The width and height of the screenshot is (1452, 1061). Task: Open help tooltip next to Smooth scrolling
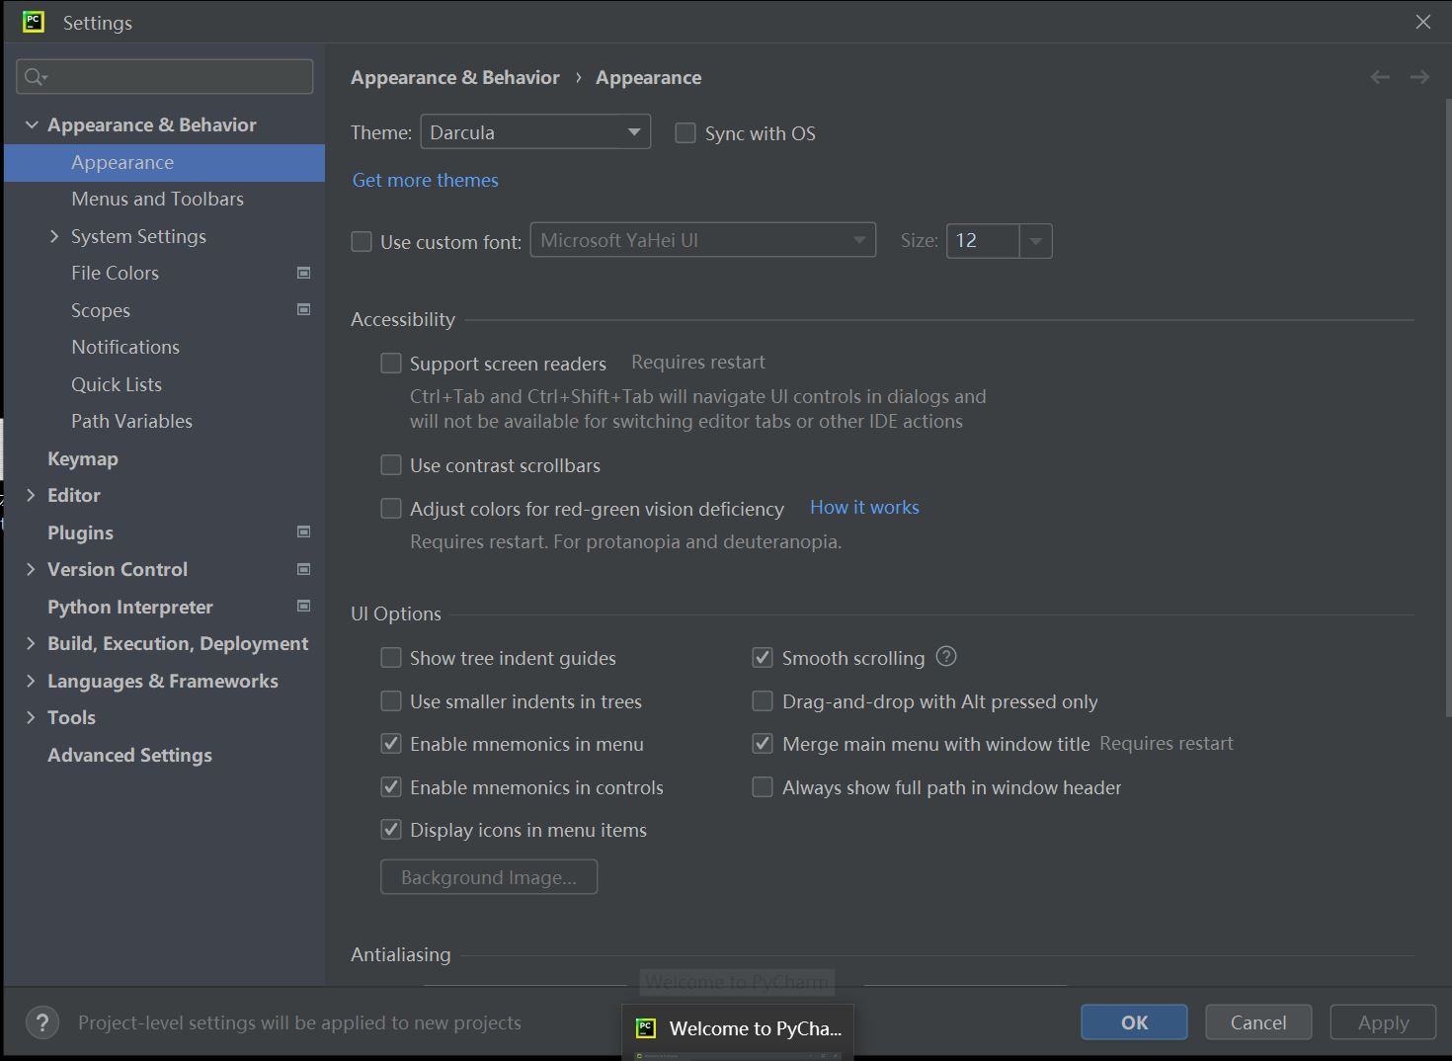tap(946, 656)
